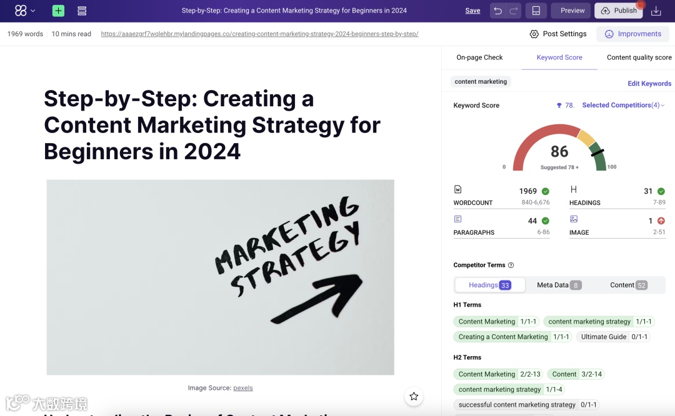Click the green check next to 44 paragraphs
Viewport: 675px width, 416px height.
tap(546, 220)
